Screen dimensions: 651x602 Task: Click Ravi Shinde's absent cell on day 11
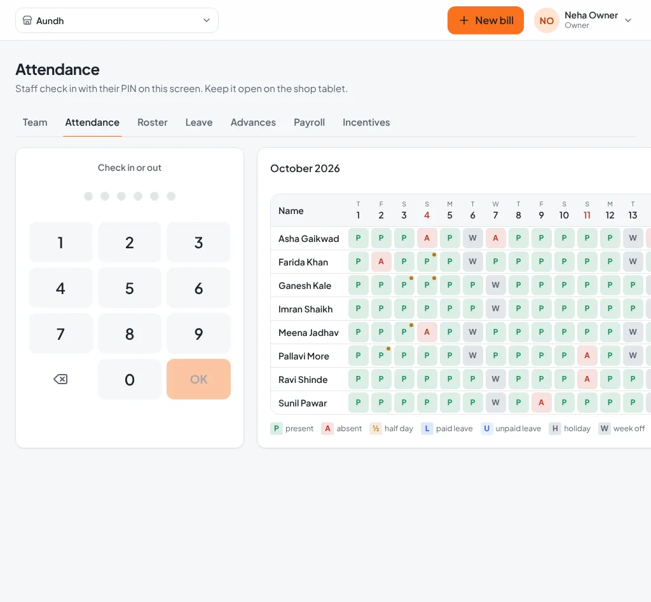tap(587, 379)
